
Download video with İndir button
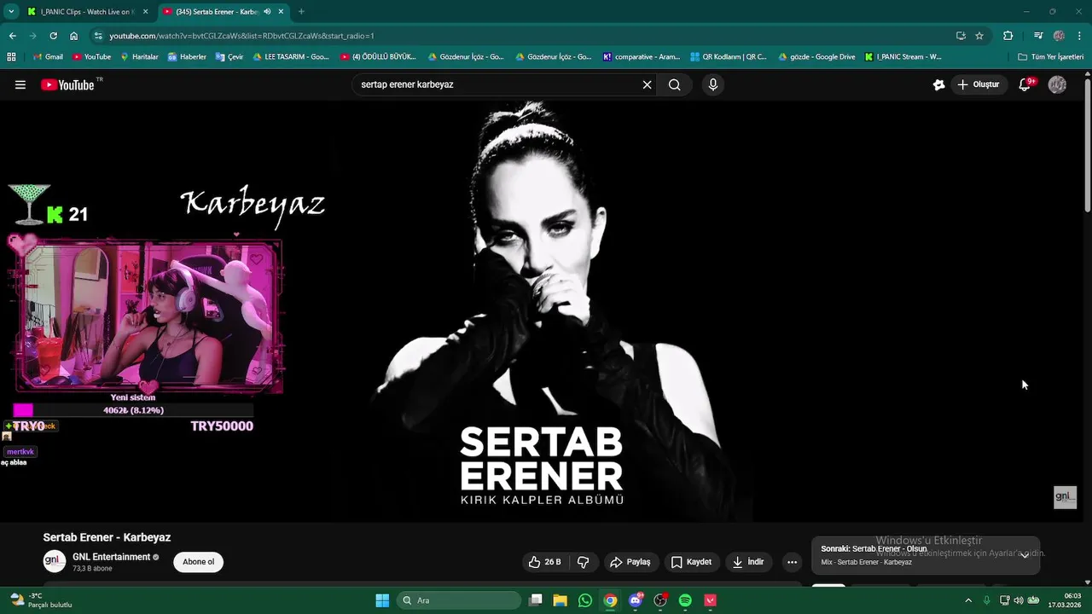tap(748, 562)
